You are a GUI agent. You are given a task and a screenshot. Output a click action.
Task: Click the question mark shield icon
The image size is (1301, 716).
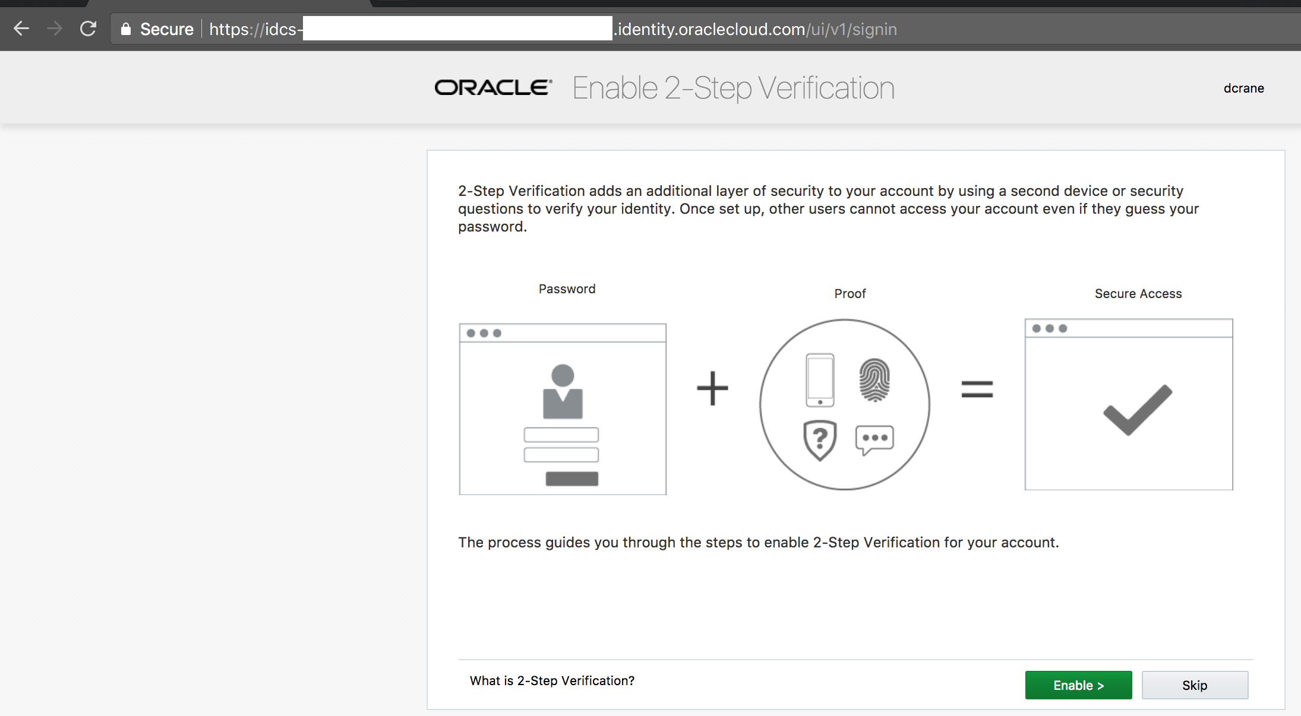[820, 441]
